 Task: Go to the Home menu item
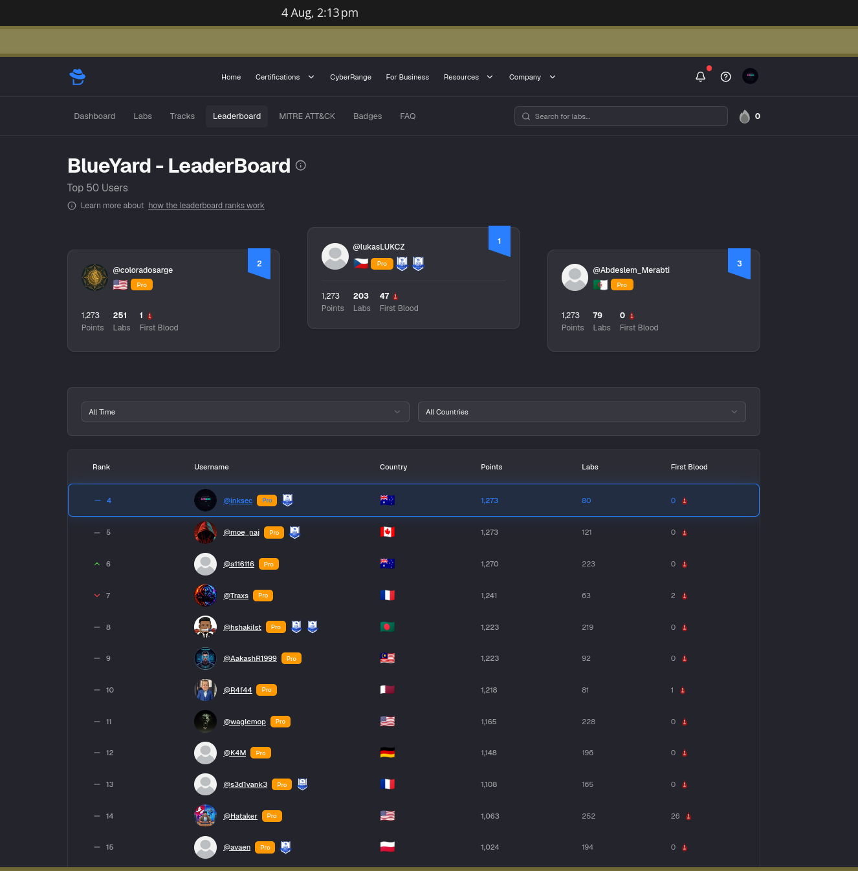pos(231,77)
